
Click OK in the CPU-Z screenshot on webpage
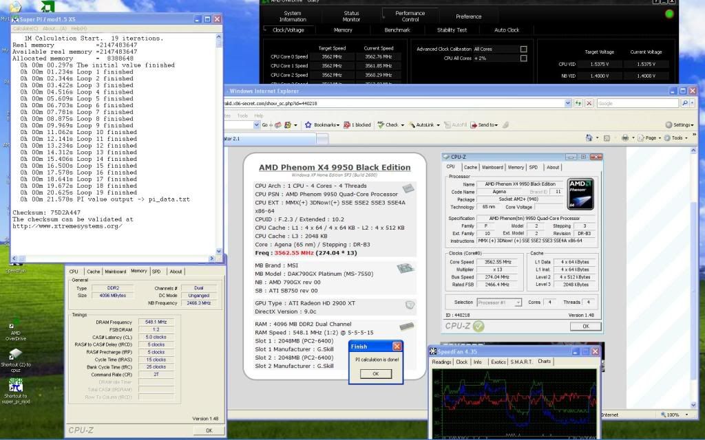pyautogui.click(x=585, y=327)
